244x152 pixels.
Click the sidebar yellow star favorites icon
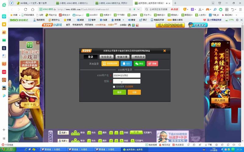pos(4,24)
